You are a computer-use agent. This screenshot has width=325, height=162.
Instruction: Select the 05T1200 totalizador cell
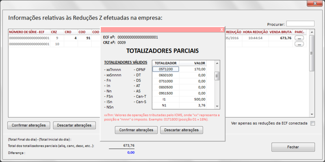click(x=165, y=69)
